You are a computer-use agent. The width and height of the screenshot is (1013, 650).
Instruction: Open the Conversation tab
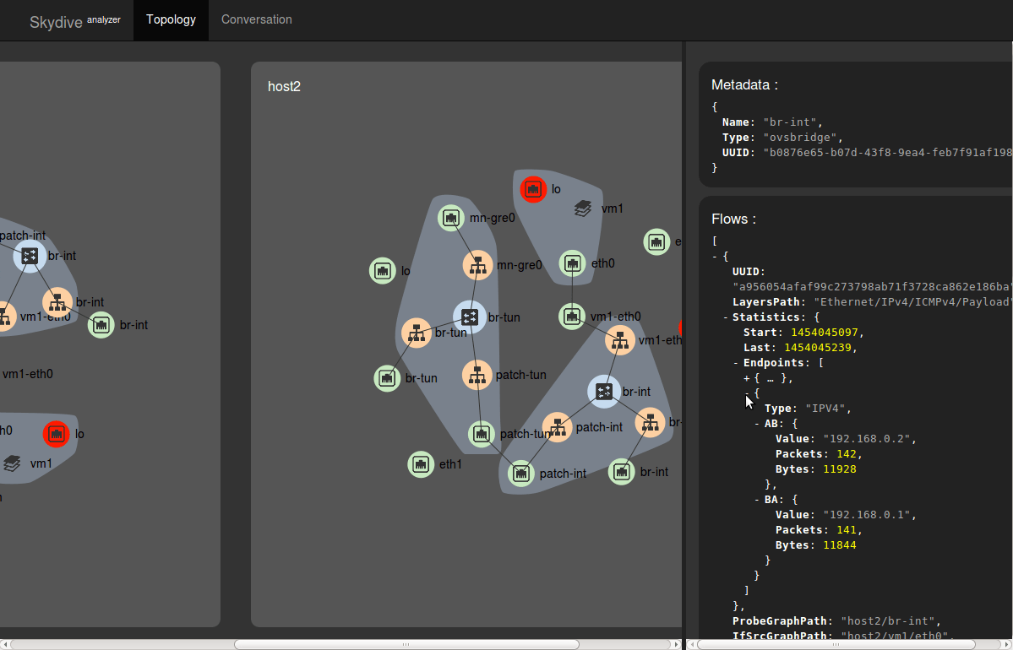(257, 19)
